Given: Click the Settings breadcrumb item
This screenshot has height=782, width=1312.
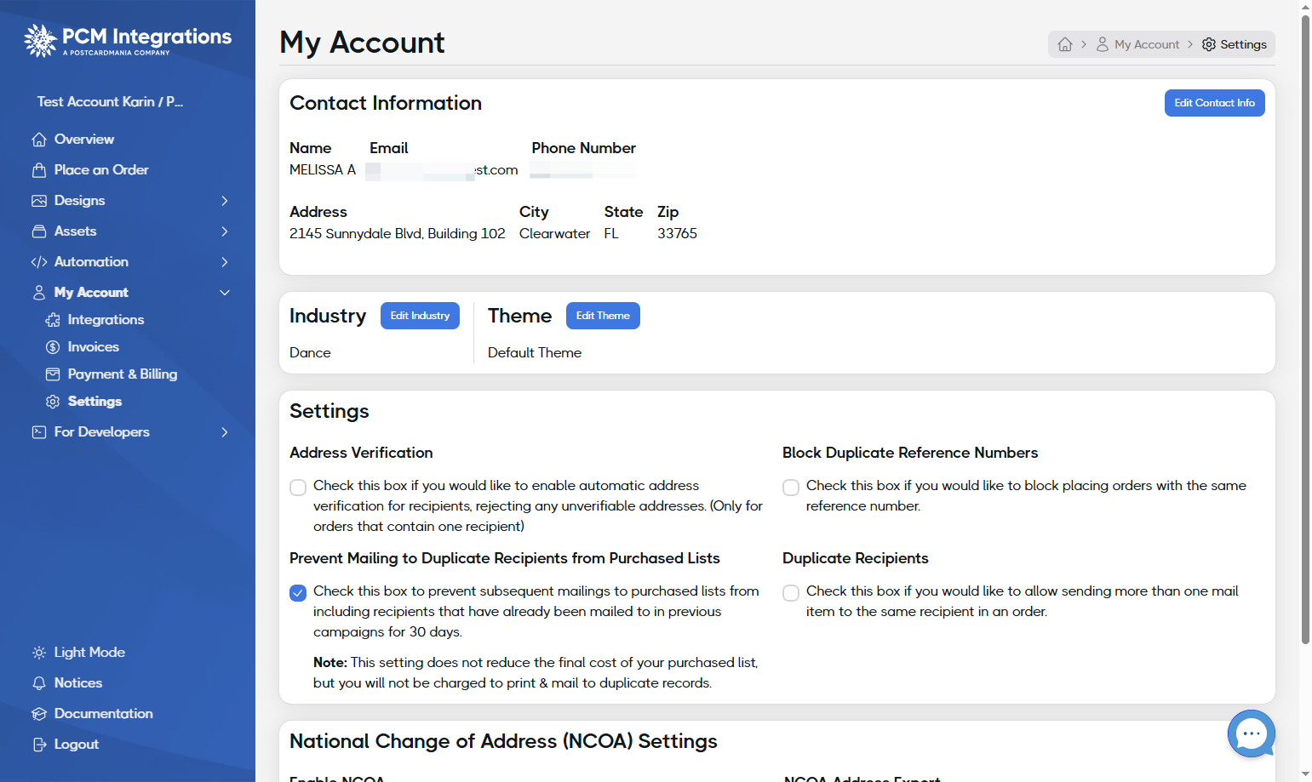Looking at the screenshot, I should tap(1235, 44).
